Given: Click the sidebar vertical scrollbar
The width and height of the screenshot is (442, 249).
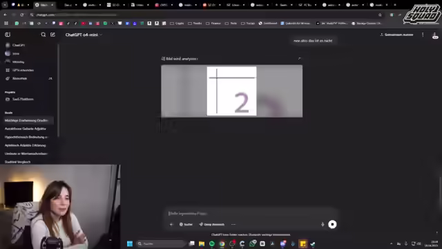Looking at the screenshot, I should pyautogui.click(x=58, y=91).
